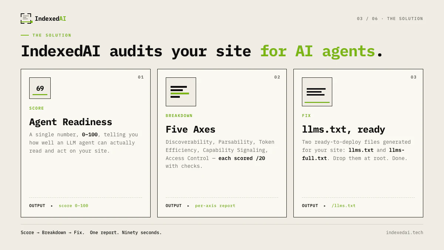The width and height of the screenshot is (444, 250).
Task: Click the OUTPUT label in the llms.txt card
Action: pyautogui.click(x=310, y=206)
